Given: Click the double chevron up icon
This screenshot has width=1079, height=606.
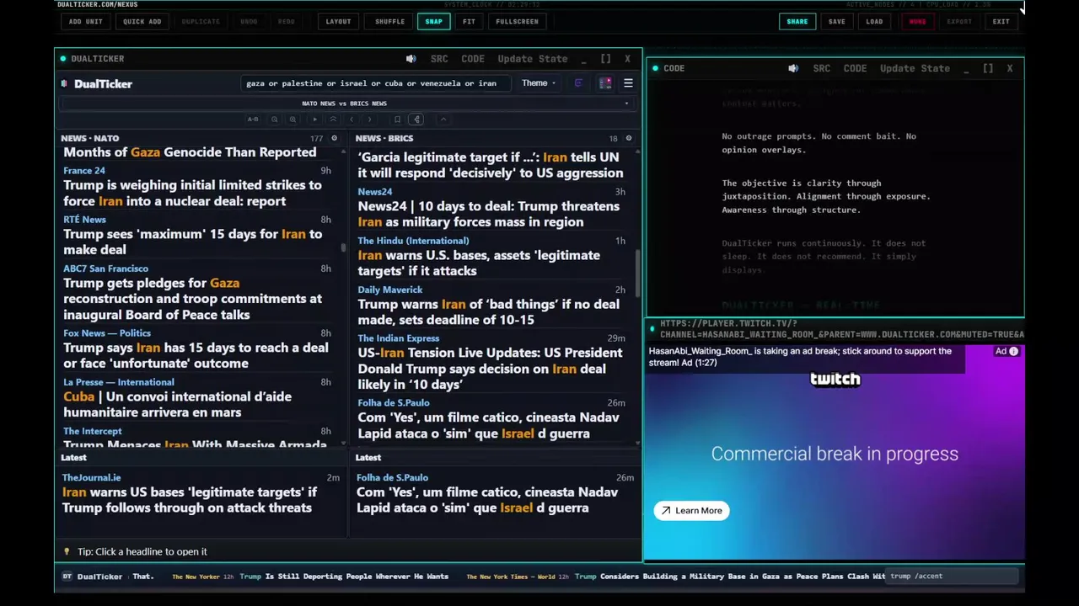Looking at the screenshot, I should click(x=333, y=120).
